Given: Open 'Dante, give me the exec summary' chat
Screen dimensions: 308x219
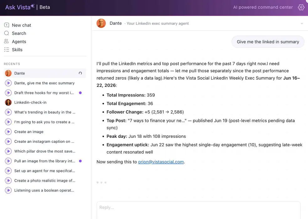Looking at the screenshot, I should click(45, 83).
